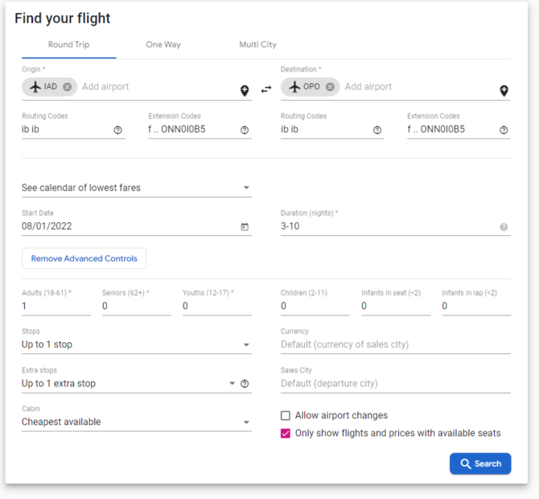Show help for Extra stops option
This screenshot has width=539, height=499.
click(x=245, y=384)
